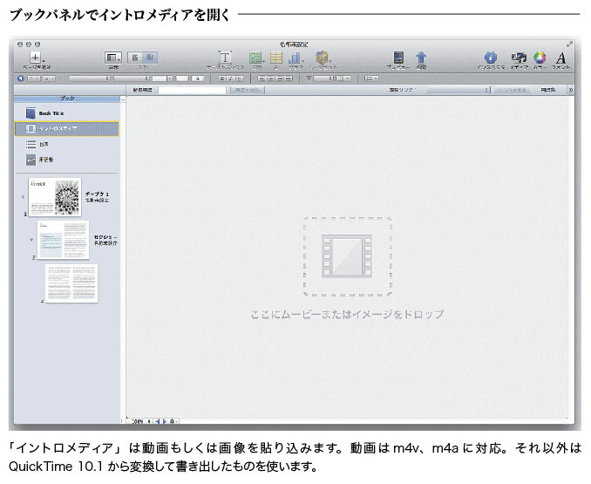Click the Glossary button on glossary bar
The image size is (591, 484).
pyautogui.click(x=547, y=90)
